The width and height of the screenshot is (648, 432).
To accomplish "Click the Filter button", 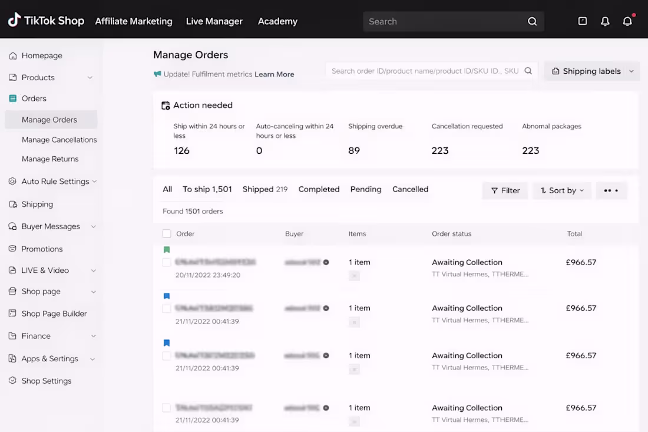I will [505, 190].
